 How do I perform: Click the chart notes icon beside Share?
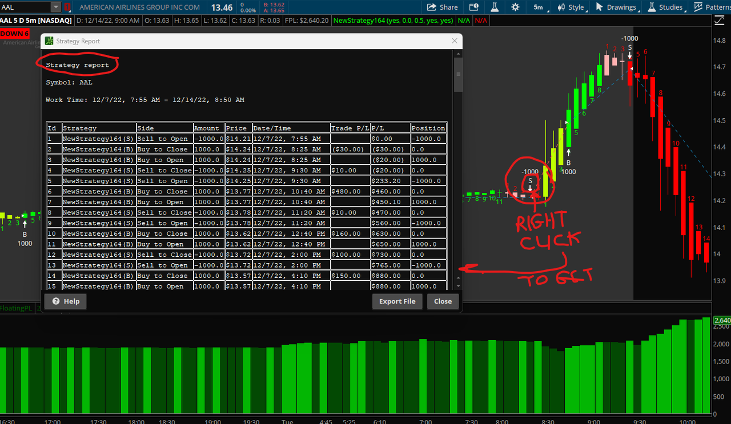point(474,7)
